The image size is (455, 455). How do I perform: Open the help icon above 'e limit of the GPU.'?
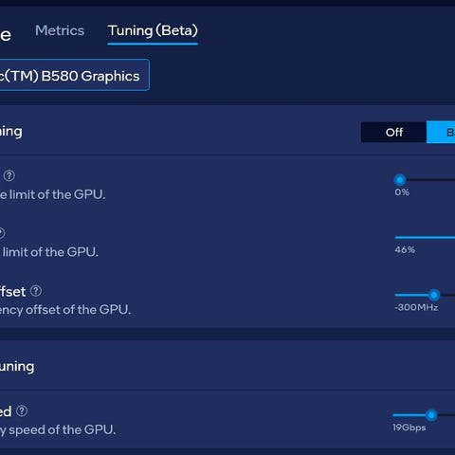pyautogui.click(x=9, y=175)
